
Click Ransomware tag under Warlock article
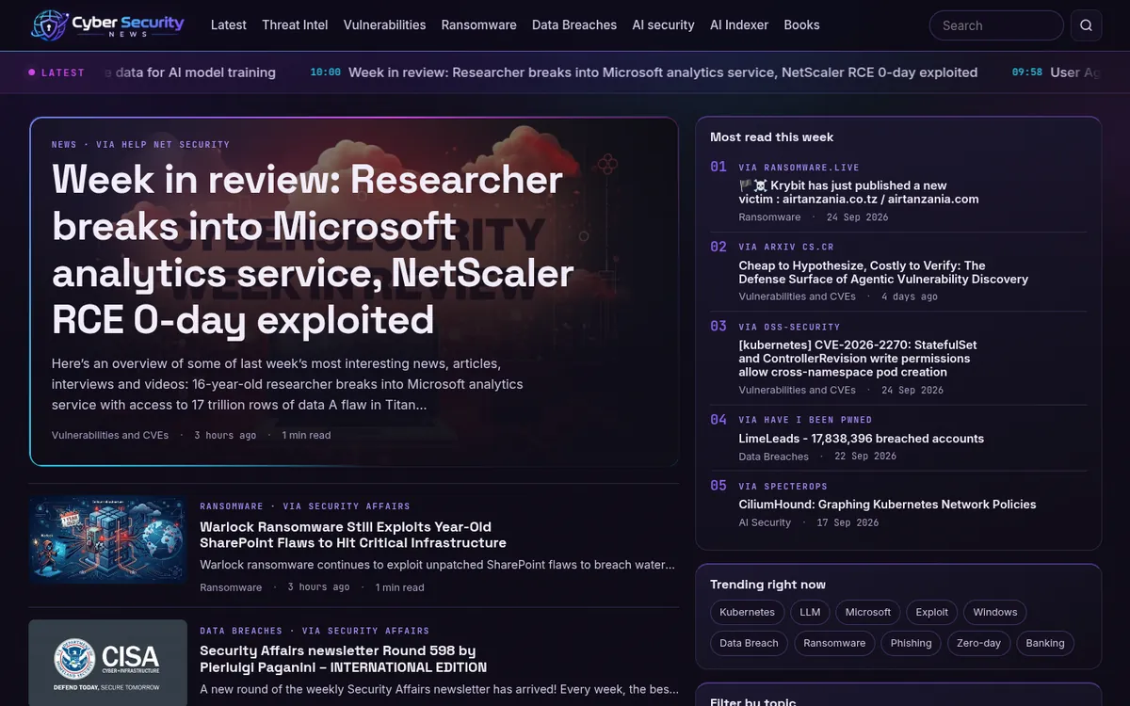point(231,587)
